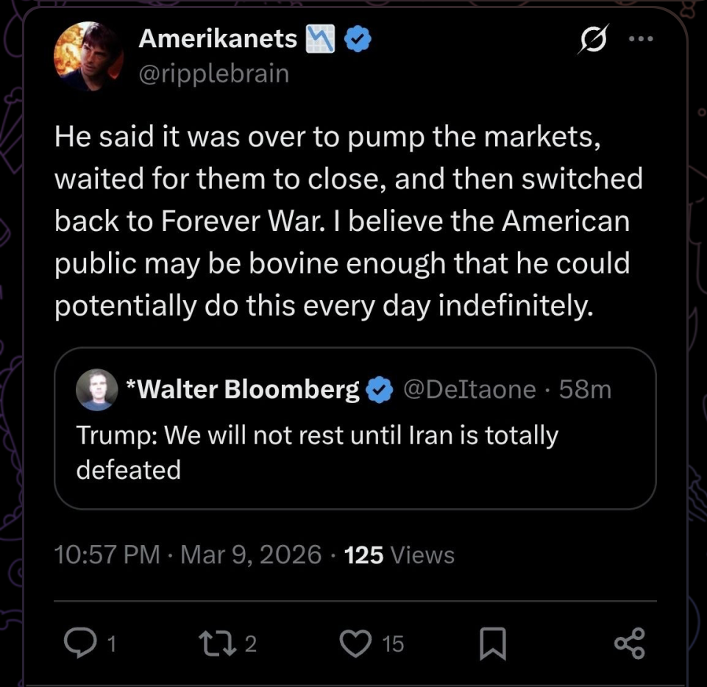The width and height of the screenshot is (707, 687).
Task: Bookmark this post
Action: (x=492, y=644)
